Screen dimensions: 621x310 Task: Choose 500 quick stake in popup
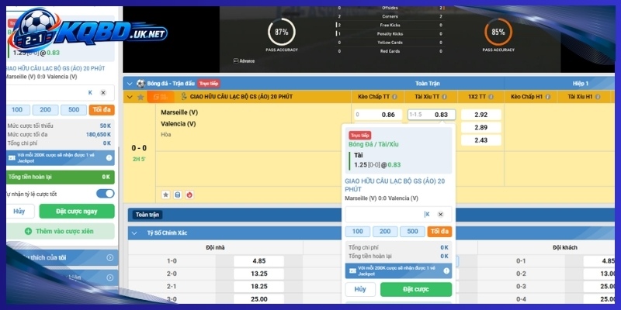pyautogui.click(x=412, y=232)
